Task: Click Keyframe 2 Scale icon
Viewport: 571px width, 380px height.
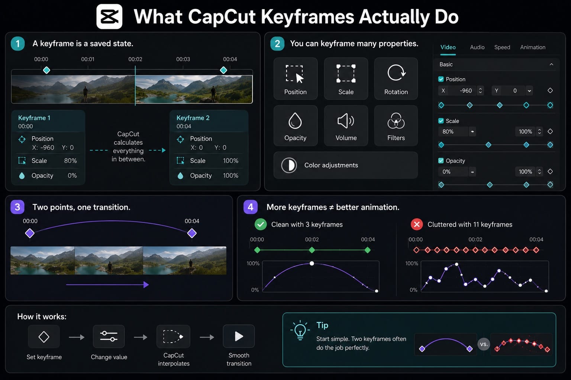Action: pyautogui.click(x=180, y=161)
